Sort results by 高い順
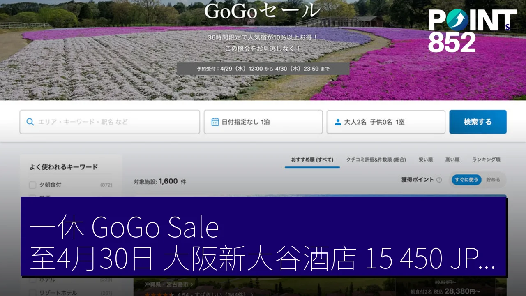Screen dimensions: 526x296 pyautogui.click(x=452, y=160)
